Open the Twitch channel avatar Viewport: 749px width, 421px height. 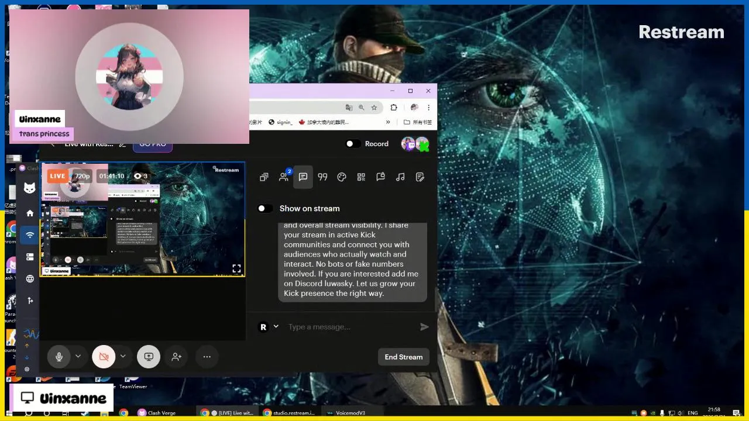coord(408,144)
